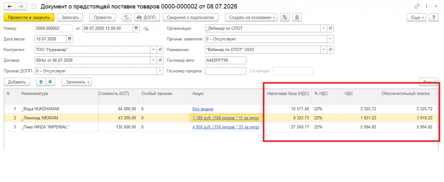Open the Заполнить menu above the table

pyautogui.click(x=76, y=82)
